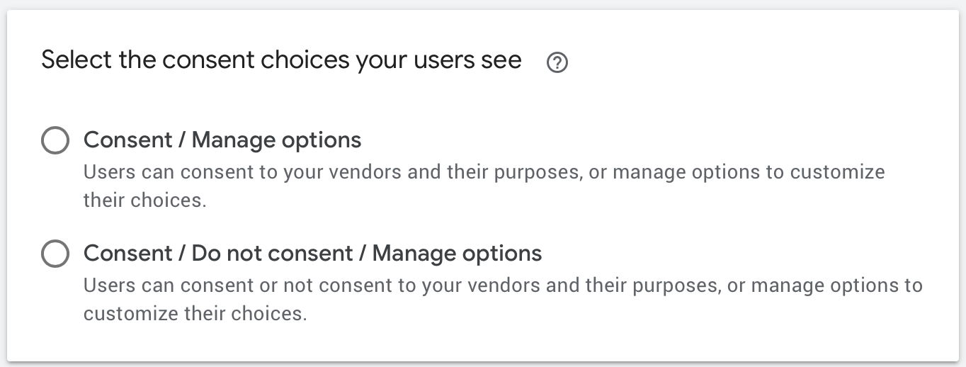
Task: Click the question mark icon in the card header
Action: (x=557, y=64)
